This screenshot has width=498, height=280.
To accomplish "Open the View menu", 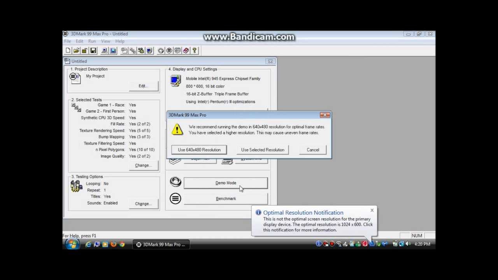I will [x=105, y=41].
